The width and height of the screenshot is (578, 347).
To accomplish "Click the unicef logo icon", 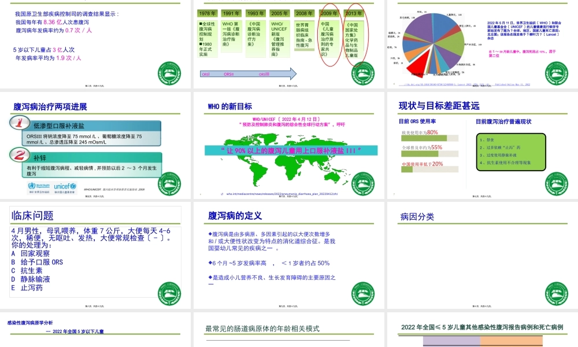I will click(x=65, y=187).
